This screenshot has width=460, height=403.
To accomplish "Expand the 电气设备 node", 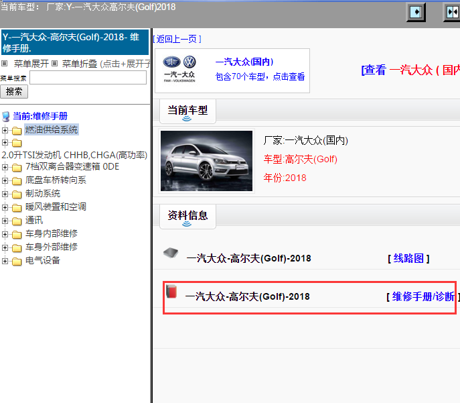I will [5, 261].
